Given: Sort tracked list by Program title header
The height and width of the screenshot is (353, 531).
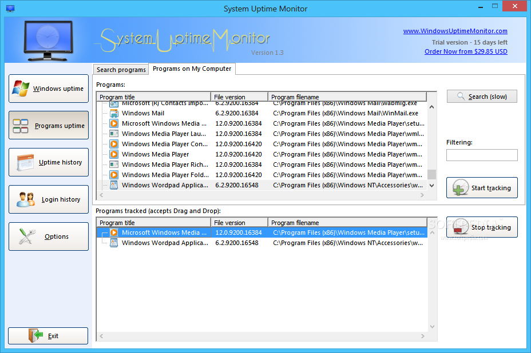Looking at the screenshot, I should (154, 223).
